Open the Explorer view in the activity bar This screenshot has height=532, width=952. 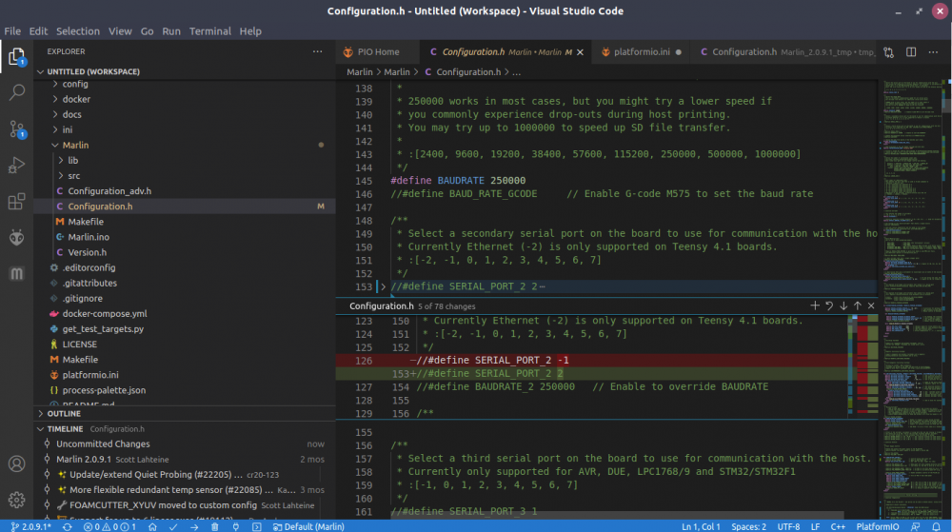(x=16, y=57)
